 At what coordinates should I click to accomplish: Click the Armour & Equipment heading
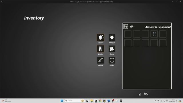point(158,27)
